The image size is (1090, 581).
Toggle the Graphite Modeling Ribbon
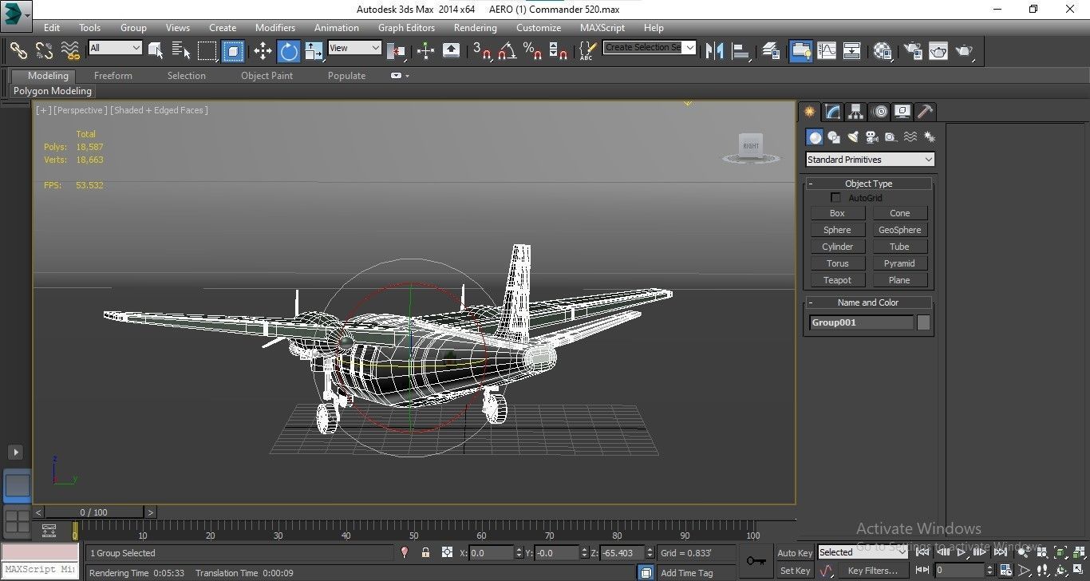pyautogui.click(x=800, y=51)
